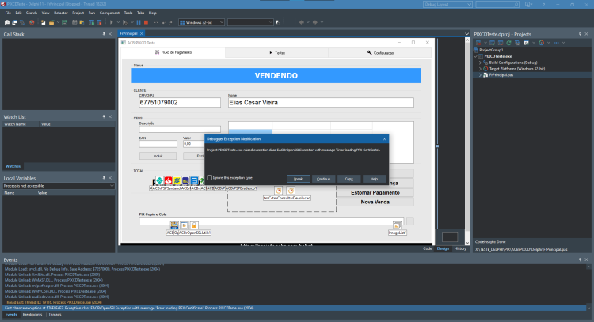Check 'Ignore this exception type' box
The image size is (594, 322).
(x=210, y=177)
